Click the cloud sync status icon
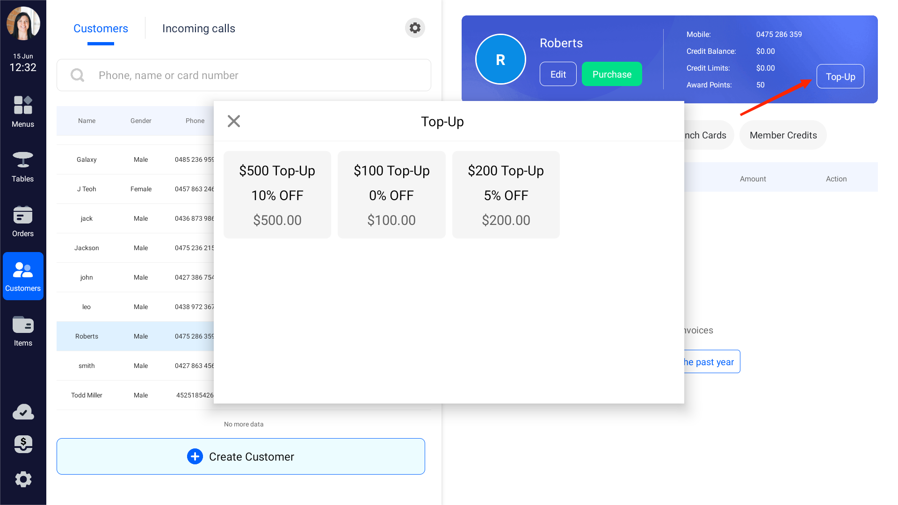898x505 pixels. [x=23, y=412]
